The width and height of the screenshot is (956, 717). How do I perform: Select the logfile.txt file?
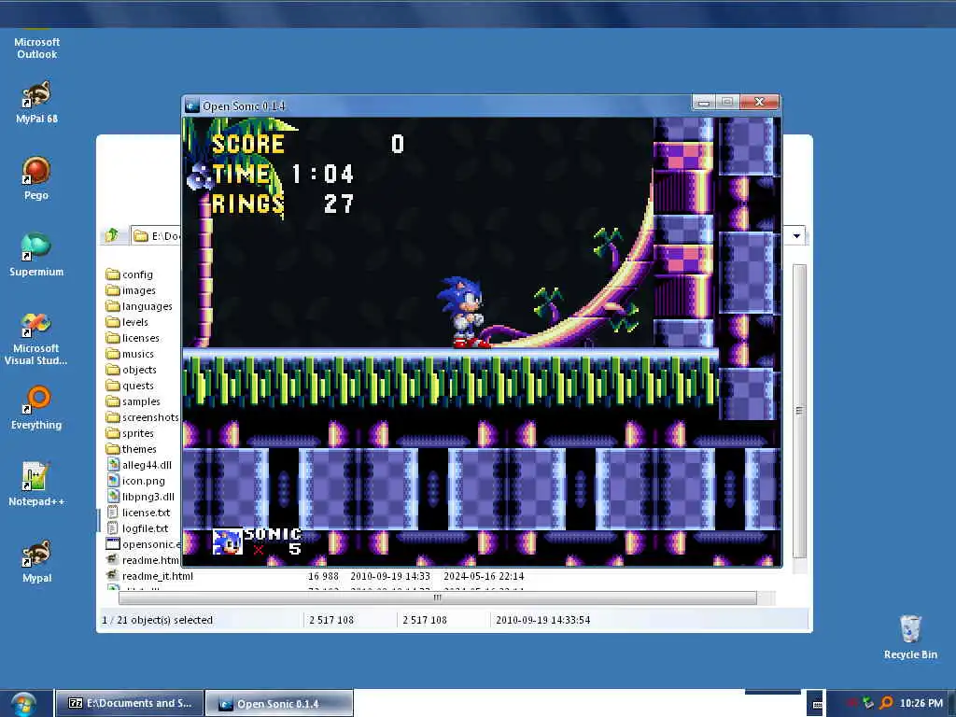click(x=137, y=528)
